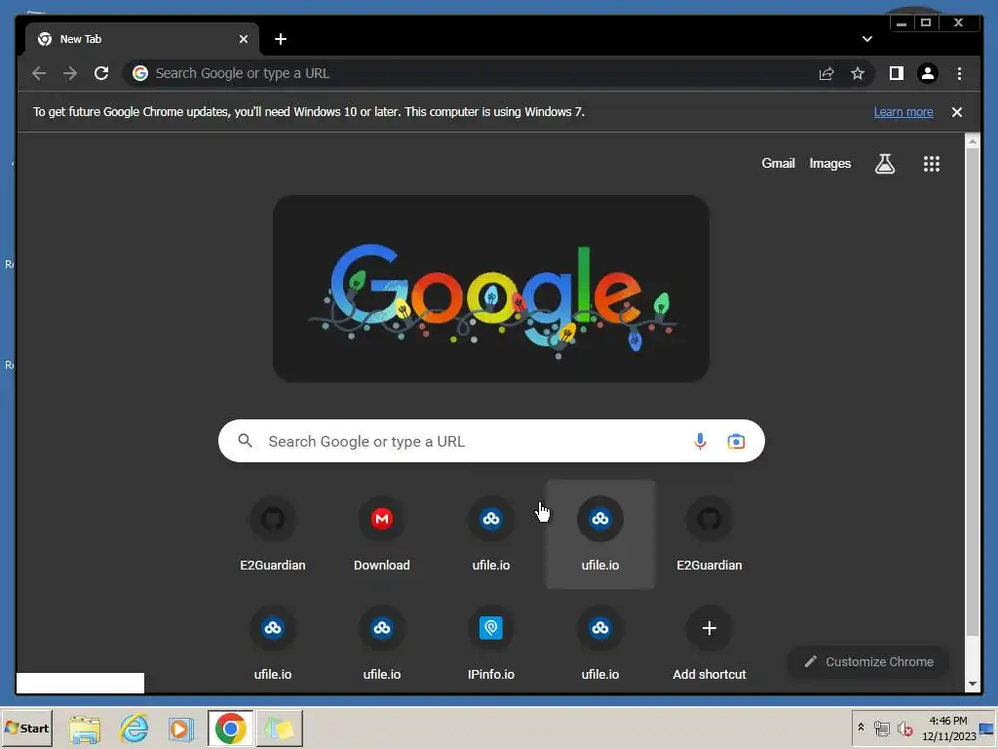Click the Google icon in address bar
This screenshot has width=998, height=749.
140,73
